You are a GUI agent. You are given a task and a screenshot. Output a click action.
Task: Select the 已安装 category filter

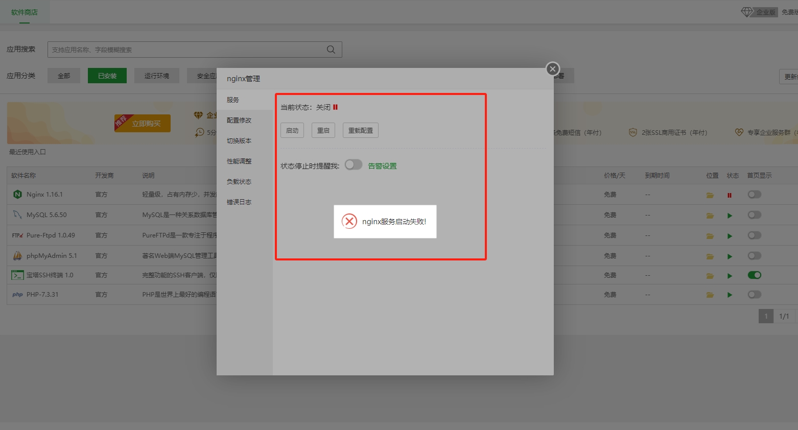click(x=107, y=76)
